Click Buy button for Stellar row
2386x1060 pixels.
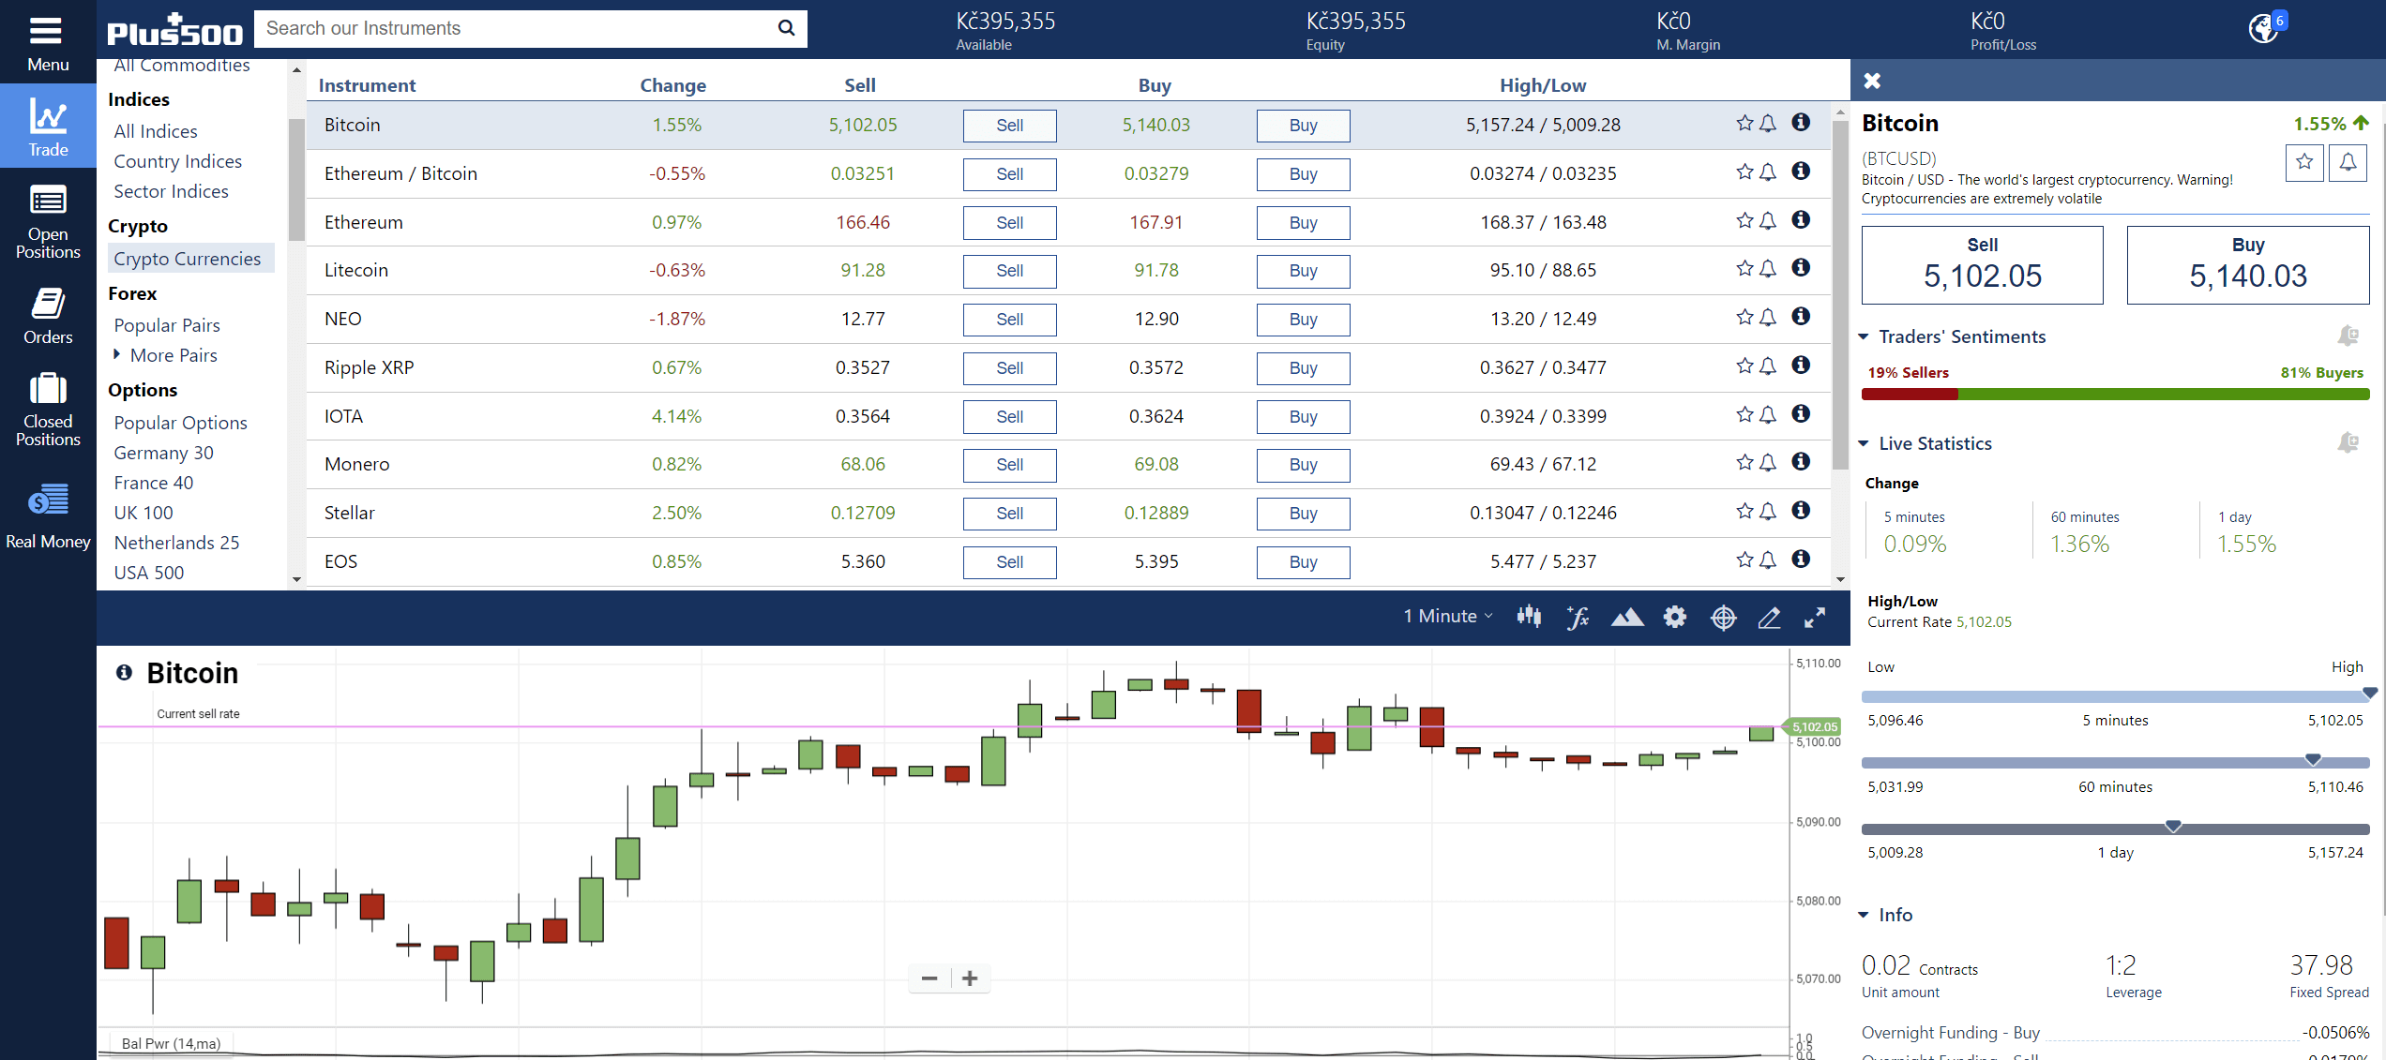click(x=1303, y=514)
